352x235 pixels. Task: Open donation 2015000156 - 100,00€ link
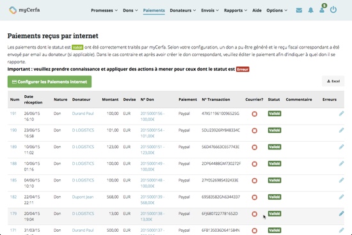tap(152, 116)
